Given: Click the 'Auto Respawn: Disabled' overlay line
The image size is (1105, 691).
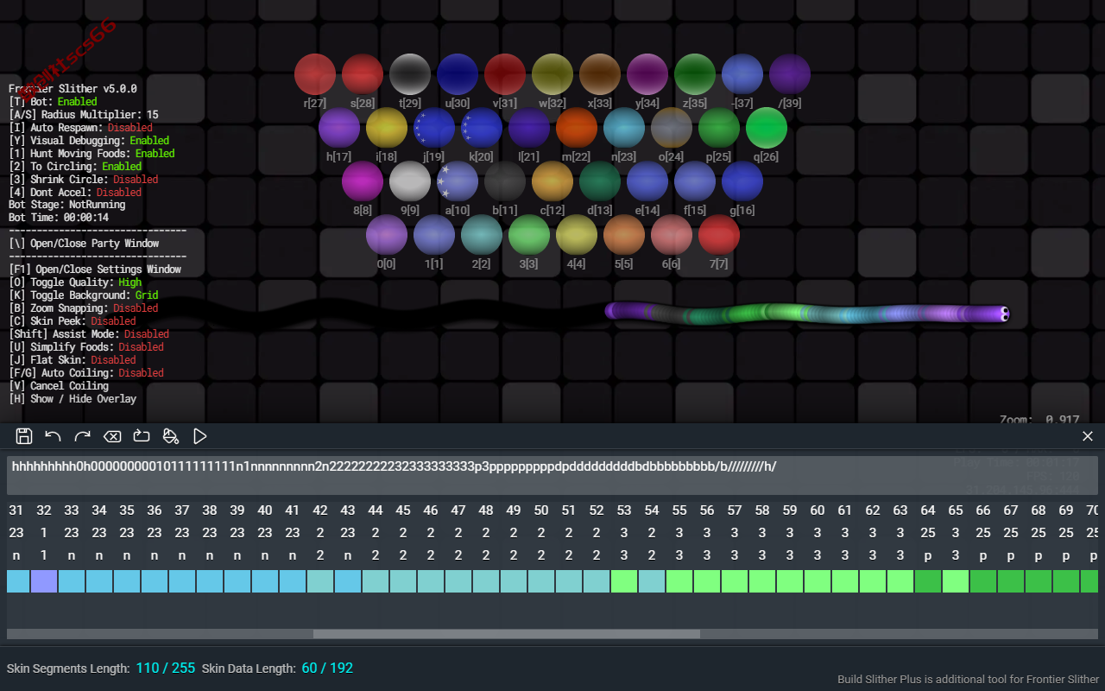Looking at the screenshot, I should coord(80,127).
